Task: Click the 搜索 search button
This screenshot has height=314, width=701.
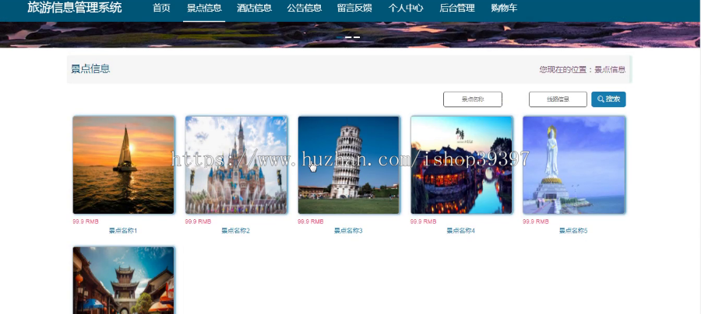Action: (x=608, y=99)
